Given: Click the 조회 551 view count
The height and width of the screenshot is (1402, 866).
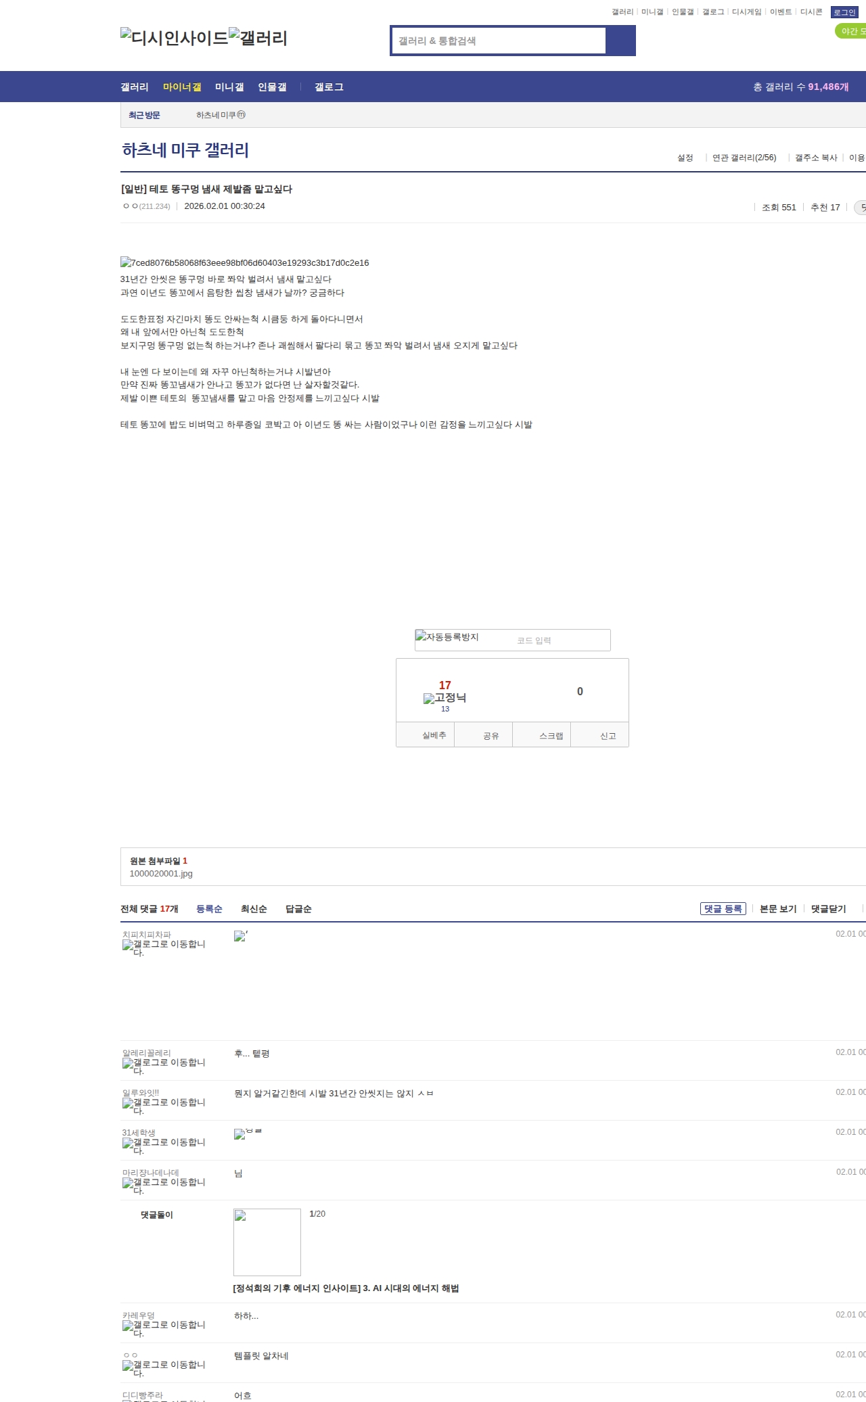Looking at the screenshot, I should click(x=779, y=208).
